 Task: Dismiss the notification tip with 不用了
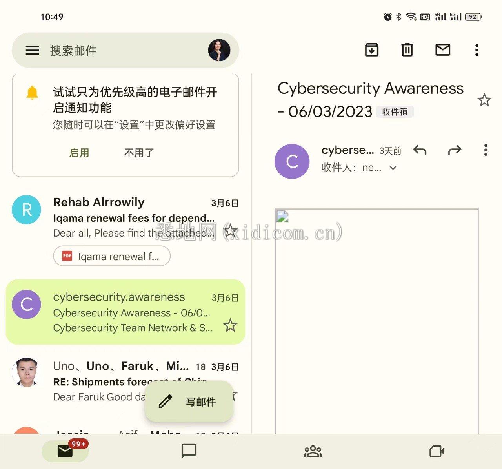click(139, 153)
